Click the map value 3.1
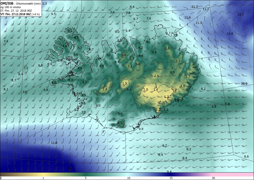Screen dimensions: 254x180 click(167, 48)
